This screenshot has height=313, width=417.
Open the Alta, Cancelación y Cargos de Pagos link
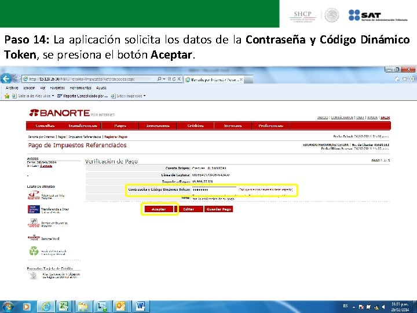tap(61, 276)
